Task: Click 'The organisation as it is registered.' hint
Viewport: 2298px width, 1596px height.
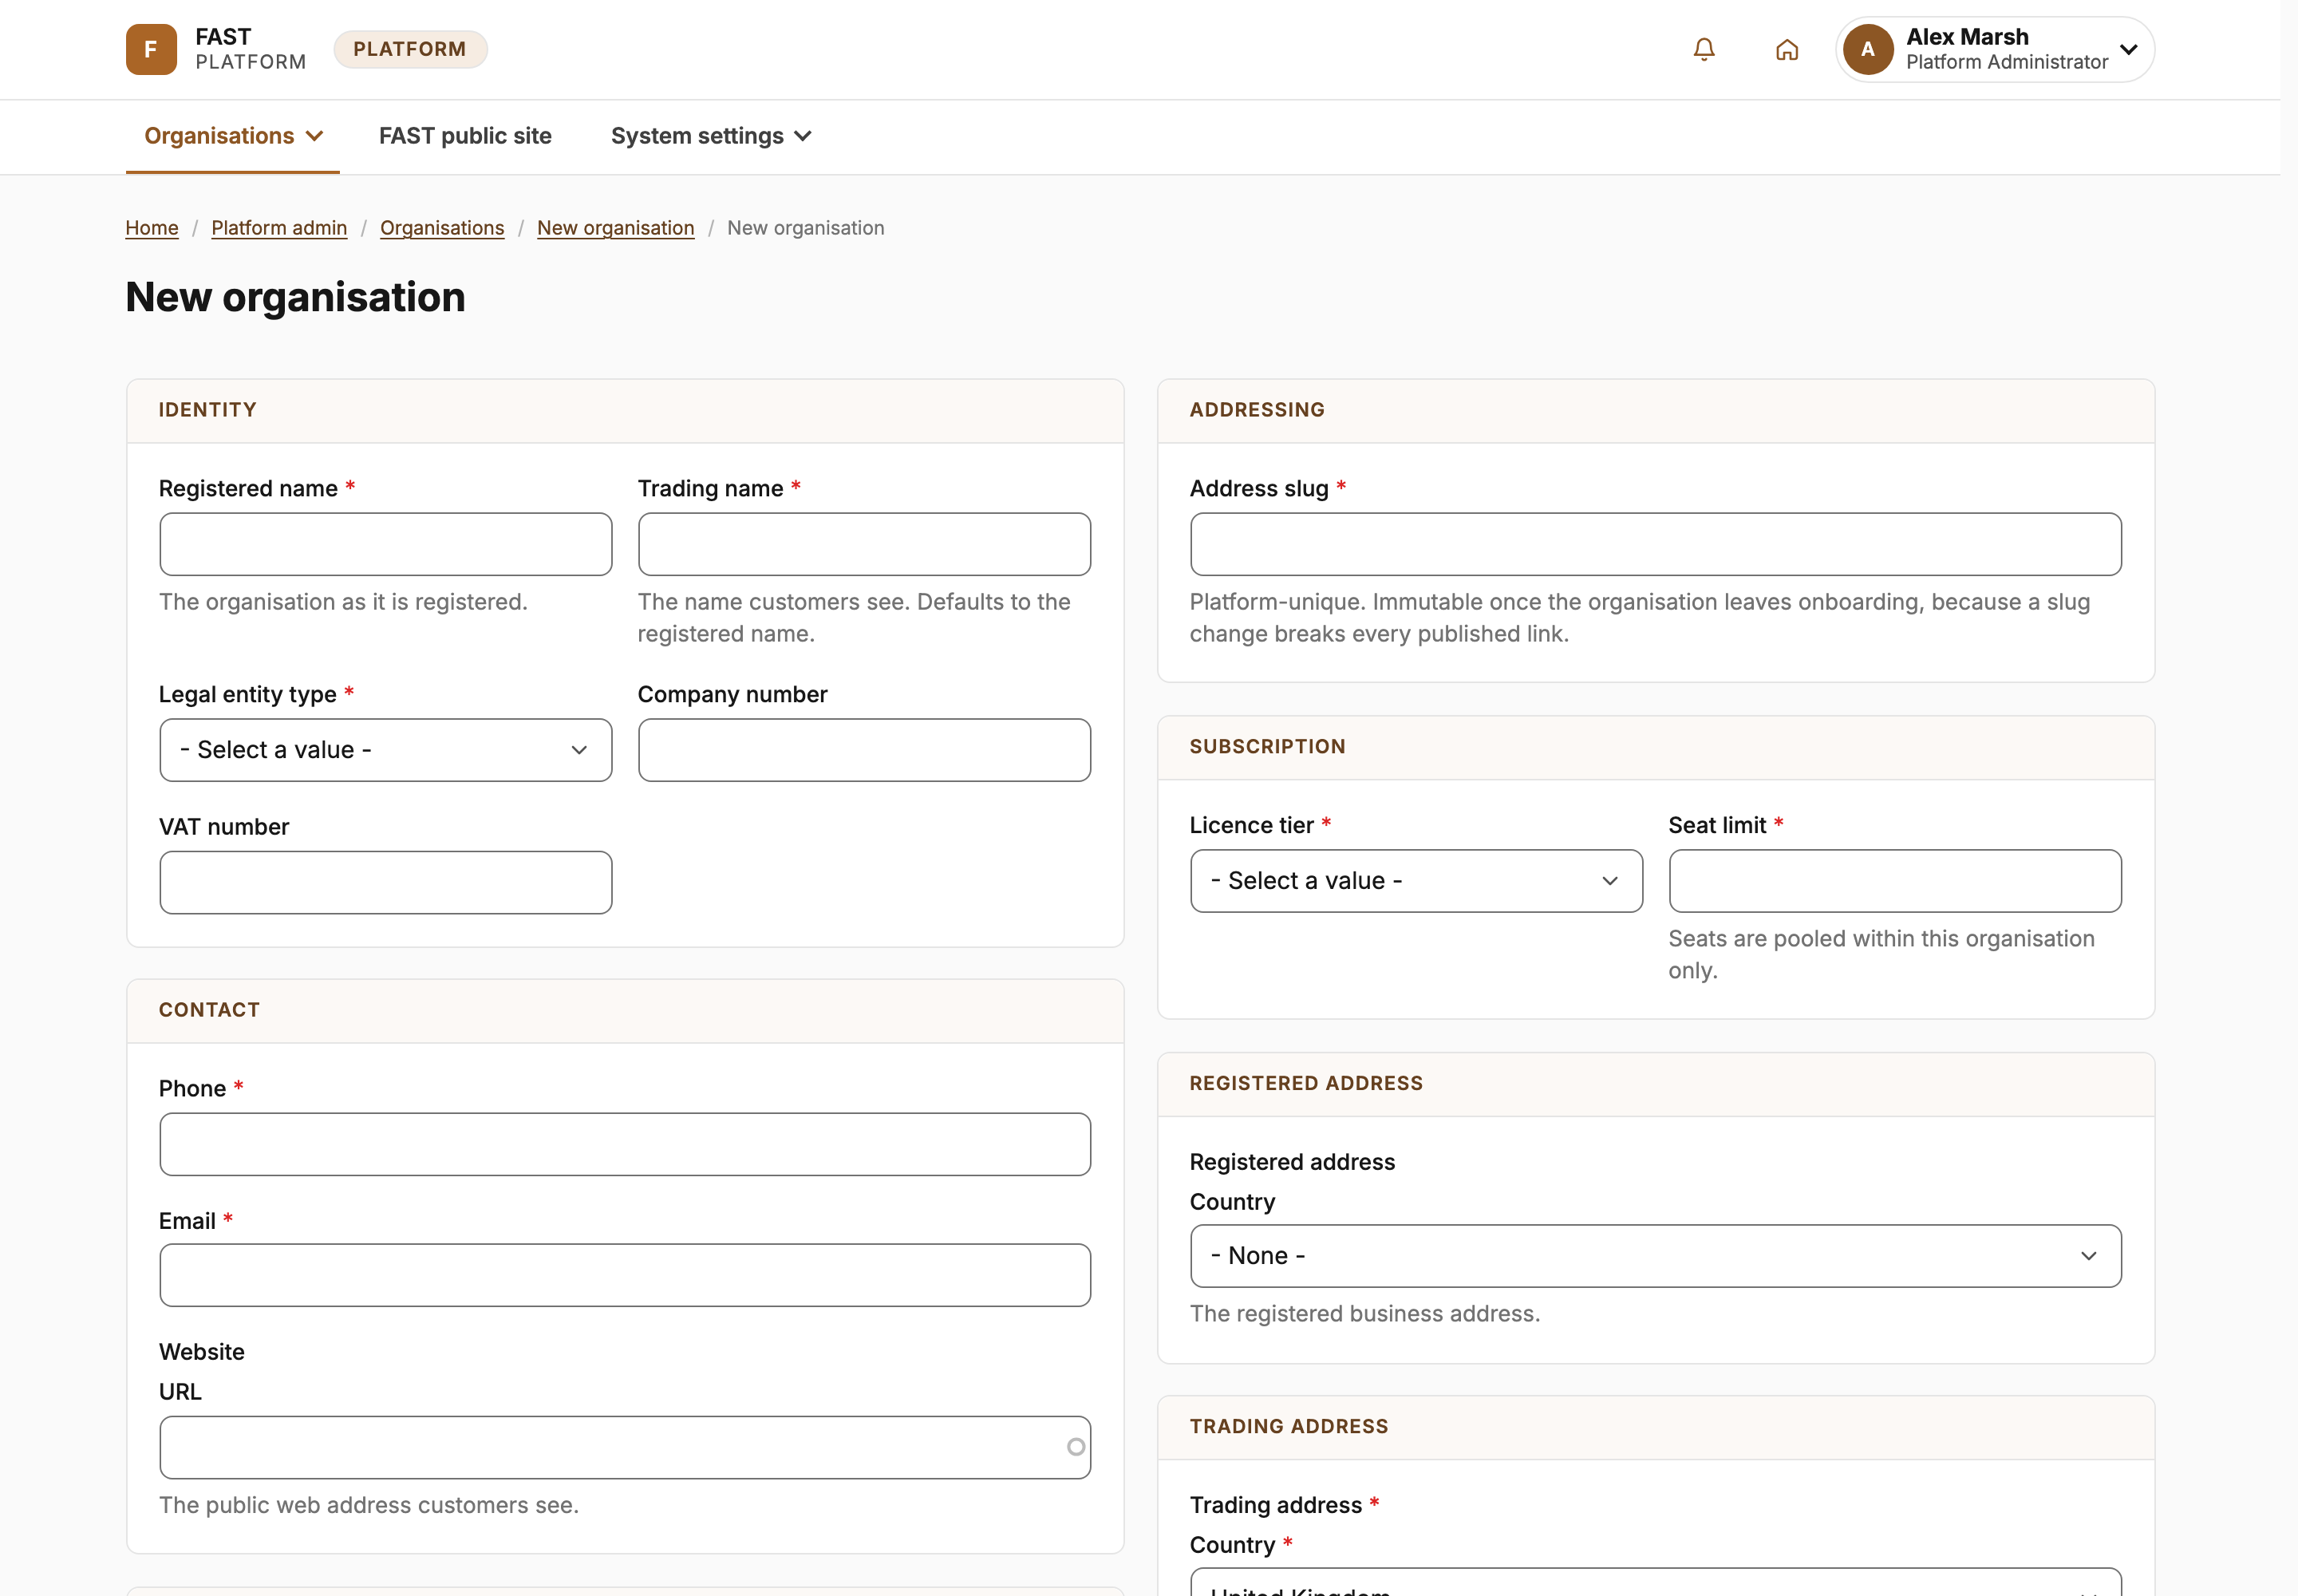Action: (343, 602)
